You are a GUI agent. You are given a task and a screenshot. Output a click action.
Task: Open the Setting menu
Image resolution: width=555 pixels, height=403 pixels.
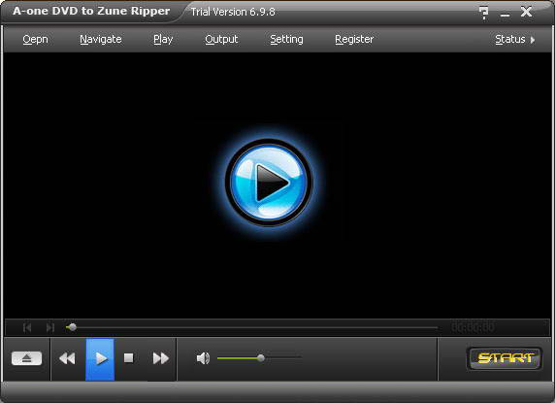[x=286, y=39]
